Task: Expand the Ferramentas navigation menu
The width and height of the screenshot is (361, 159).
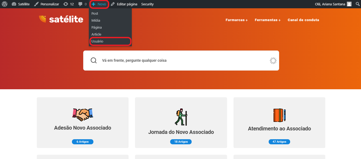Action: 267,20
